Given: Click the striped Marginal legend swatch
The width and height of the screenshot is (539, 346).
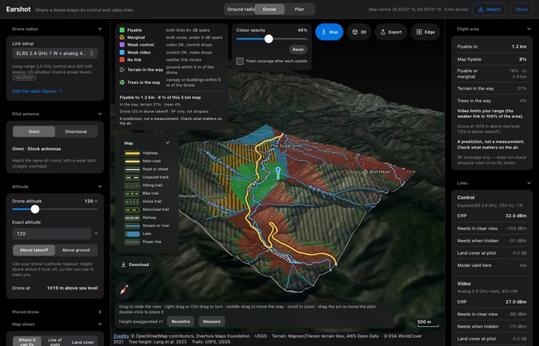Looking at the screenshot, I should [x=122, y=38].
